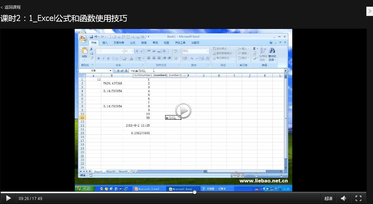Select the Sheet3 worksheet tab
The height and width of the screenshot is (204, 373).
(123, 171)
